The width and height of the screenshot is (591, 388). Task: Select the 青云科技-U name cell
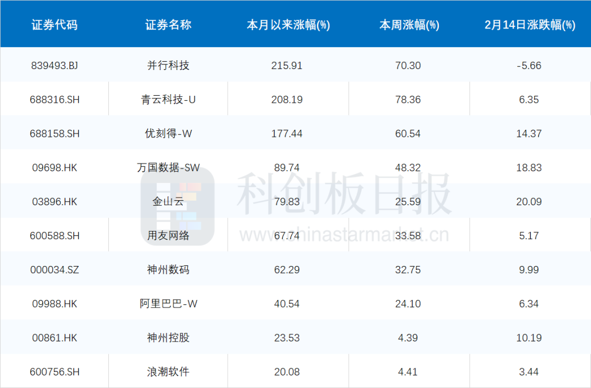[x=168, y=100]
